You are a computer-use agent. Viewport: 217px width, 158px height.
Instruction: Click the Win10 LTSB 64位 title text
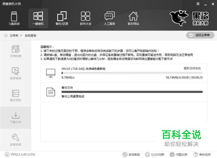click(83, 69)
